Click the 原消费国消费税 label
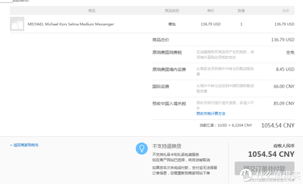 (x=167, y=52)
